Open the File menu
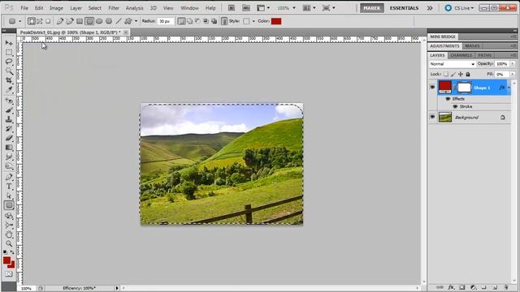Viewport: 520px width, 292px height. (x=24, y=8)
